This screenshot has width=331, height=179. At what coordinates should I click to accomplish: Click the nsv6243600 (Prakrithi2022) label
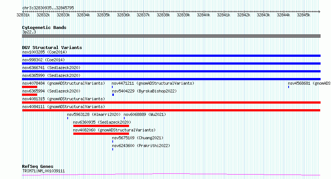(141, 146)
